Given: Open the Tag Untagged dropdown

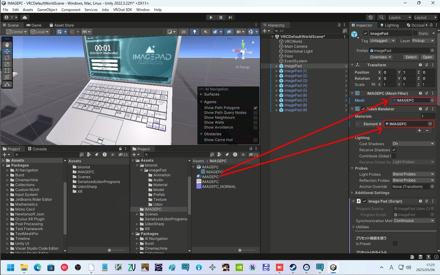Looking at the screenshot, I should coord(382,41).
